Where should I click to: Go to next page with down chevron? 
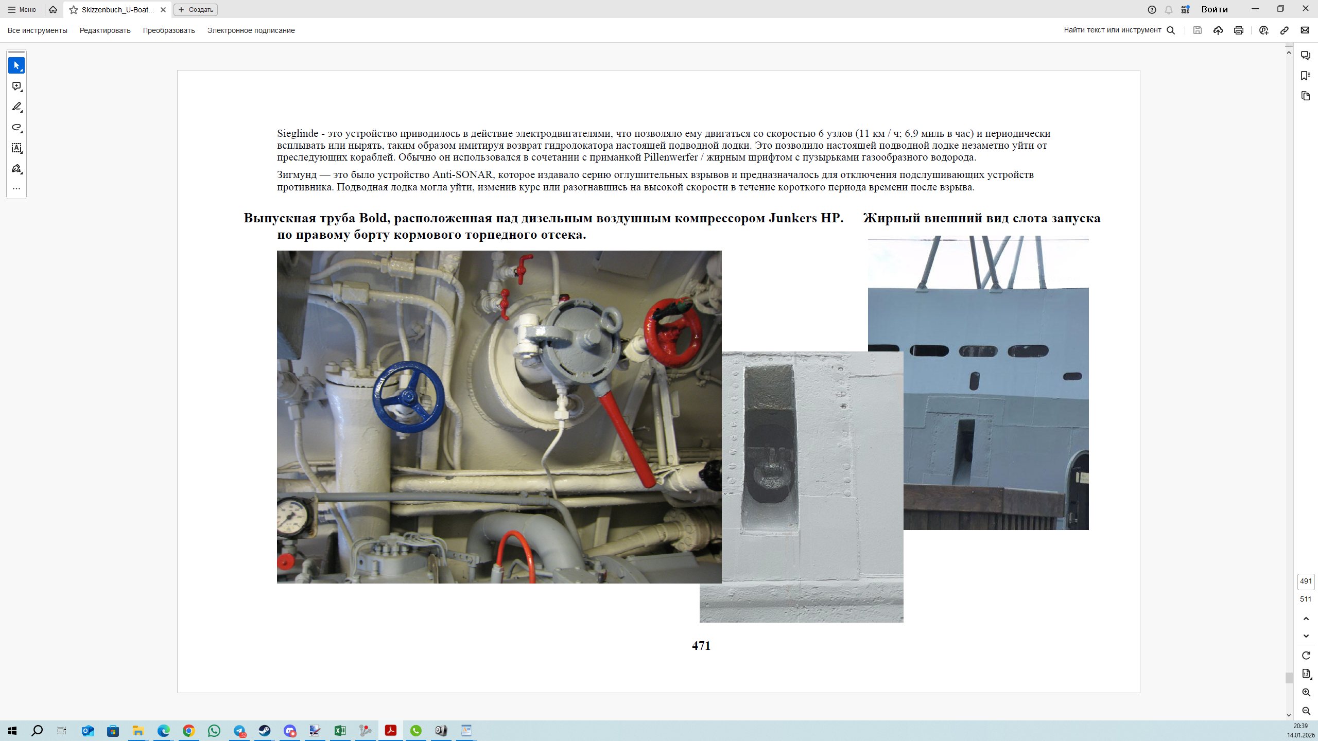tap(1306, 636)
